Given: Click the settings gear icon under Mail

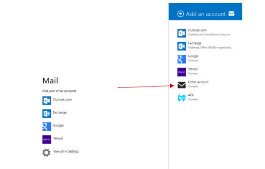Looking at the screenshot, I should (46, 153).
